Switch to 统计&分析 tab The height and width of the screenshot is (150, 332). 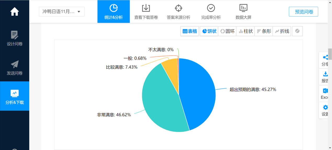[114, 12]
